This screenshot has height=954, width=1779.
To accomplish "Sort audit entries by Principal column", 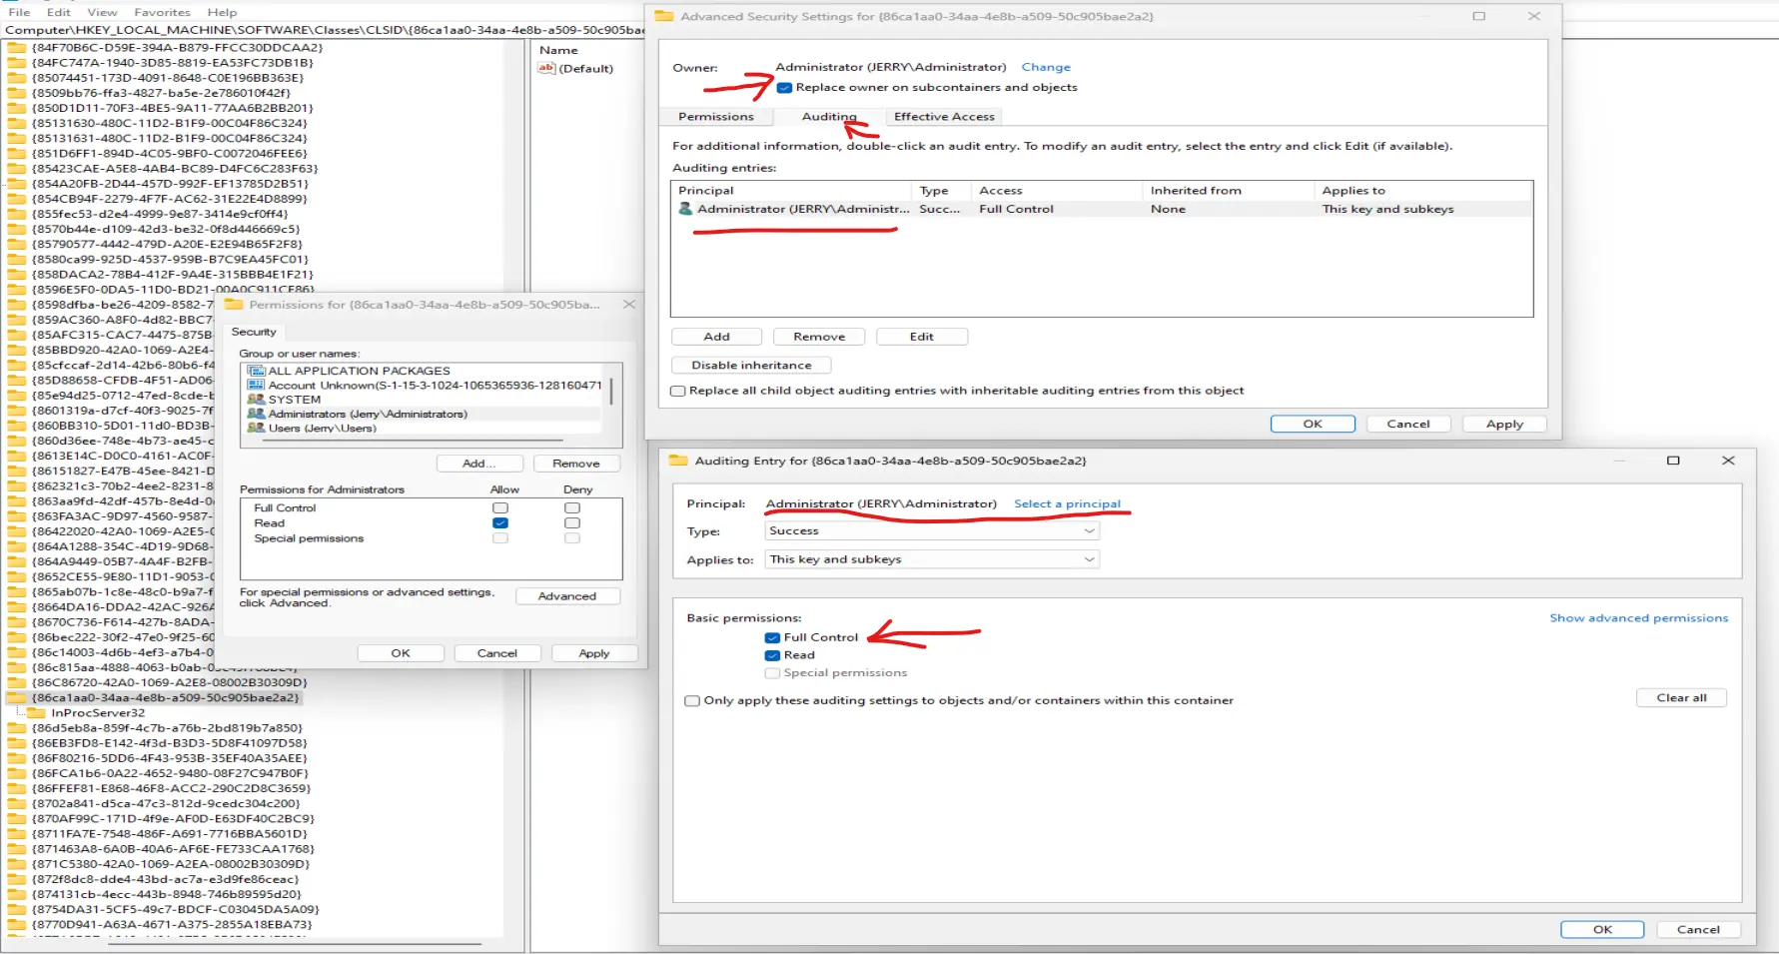I will 791,191.
